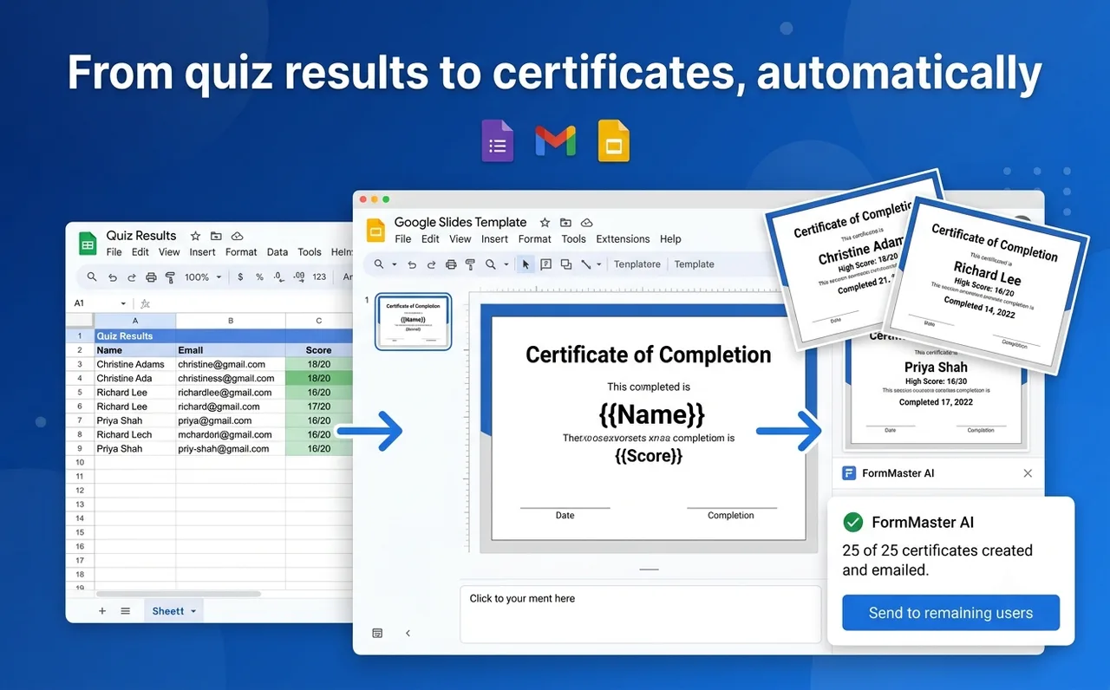The height and width of the screenshot is (690, 1110).
Task: Open the 100% zoom dropdown in Sheets
Action: click(202, 277)
